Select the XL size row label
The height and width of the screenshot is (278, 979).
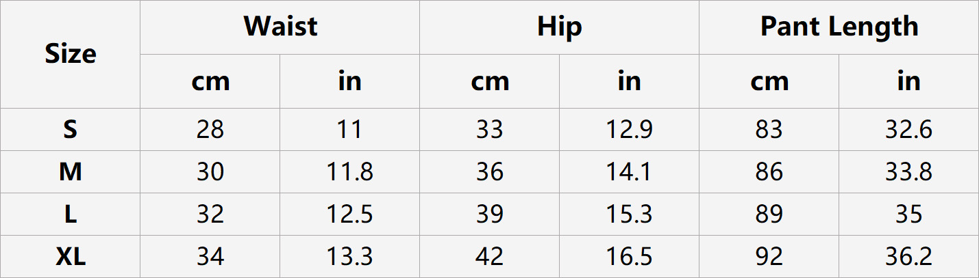coord(71,257)
